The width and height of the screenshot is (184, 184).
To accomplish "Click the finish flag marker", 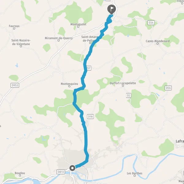I will coord(112,10).
